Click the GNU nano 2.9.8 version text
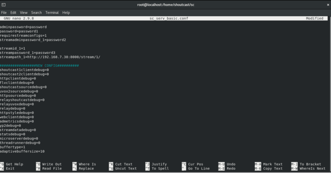 tap(18, 18)
